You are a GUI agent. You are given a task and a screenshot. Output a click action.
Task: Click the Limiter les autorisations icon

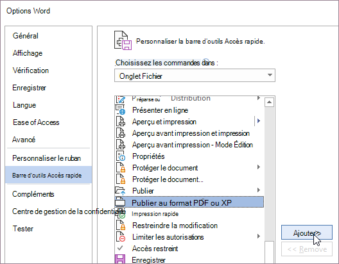(121, 237)
